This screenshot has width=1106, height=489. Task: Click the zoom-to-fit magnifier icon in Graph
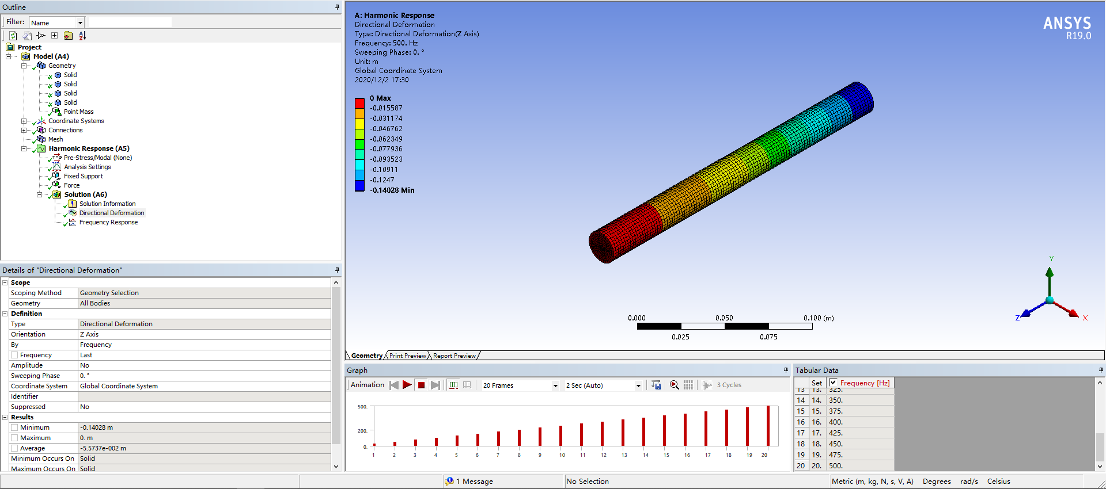coord(674,385)
